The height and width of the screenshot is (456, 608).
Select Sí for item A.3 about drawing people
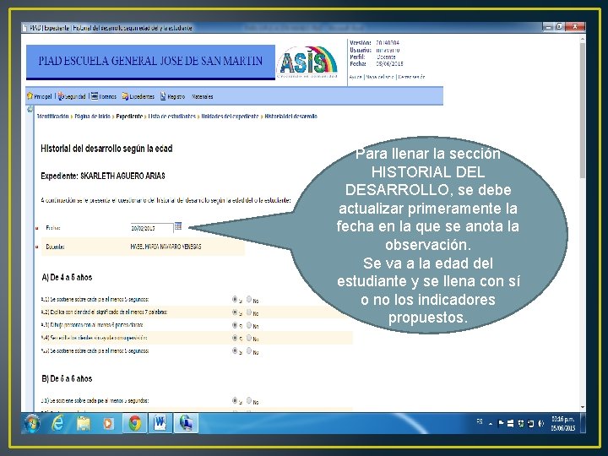(x=235, y=325)
